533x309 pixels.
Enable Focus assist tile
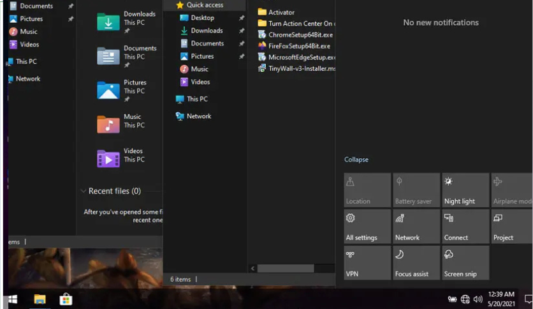coord(416,263)
